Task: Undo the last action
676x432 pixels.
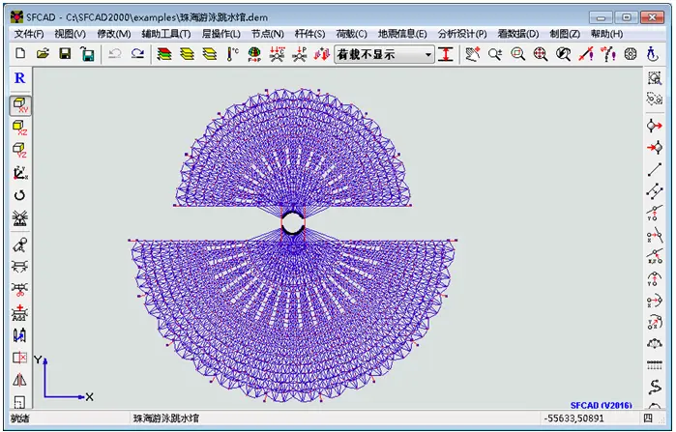Action: 115,54
